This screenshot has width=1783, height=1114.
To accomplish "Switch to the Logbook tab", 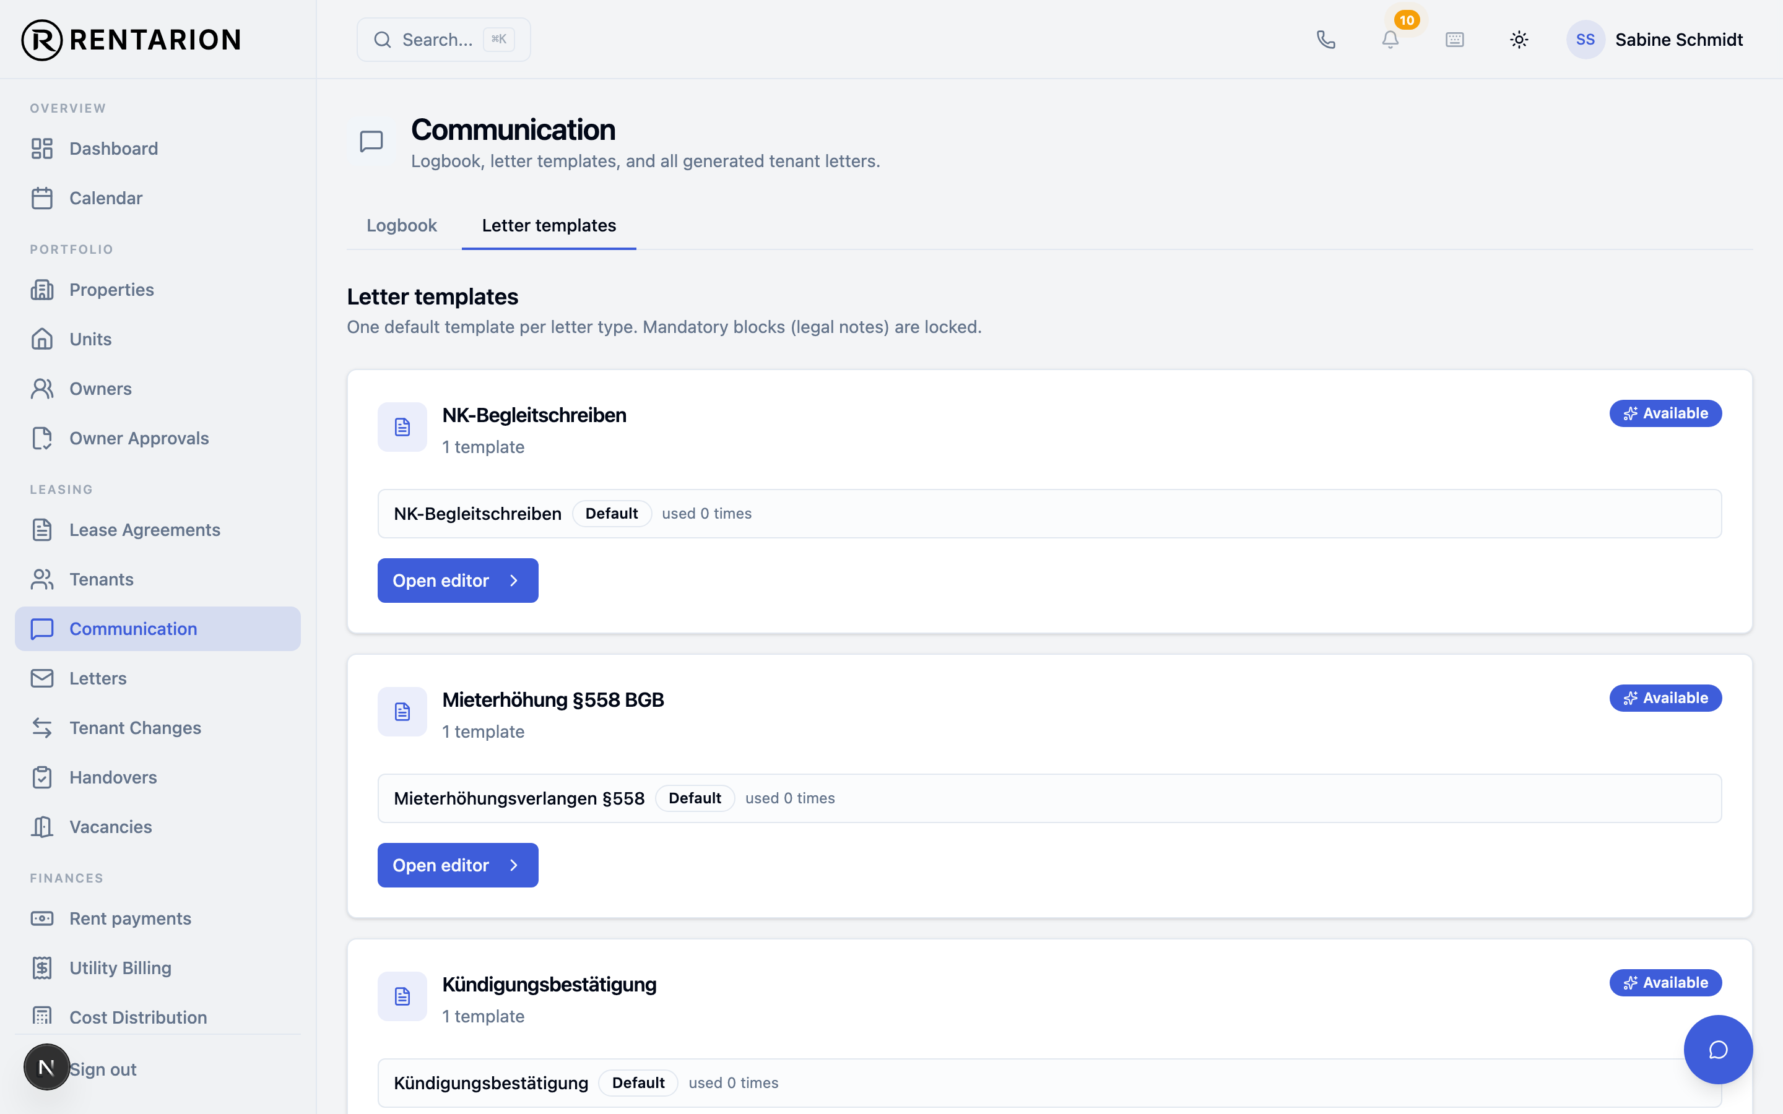I will 402,225.
